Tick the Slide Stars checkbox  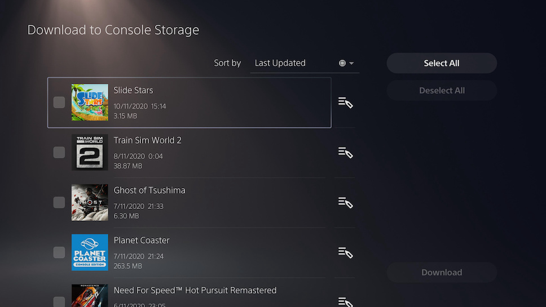pyautogui.click(x=59, y=103)
